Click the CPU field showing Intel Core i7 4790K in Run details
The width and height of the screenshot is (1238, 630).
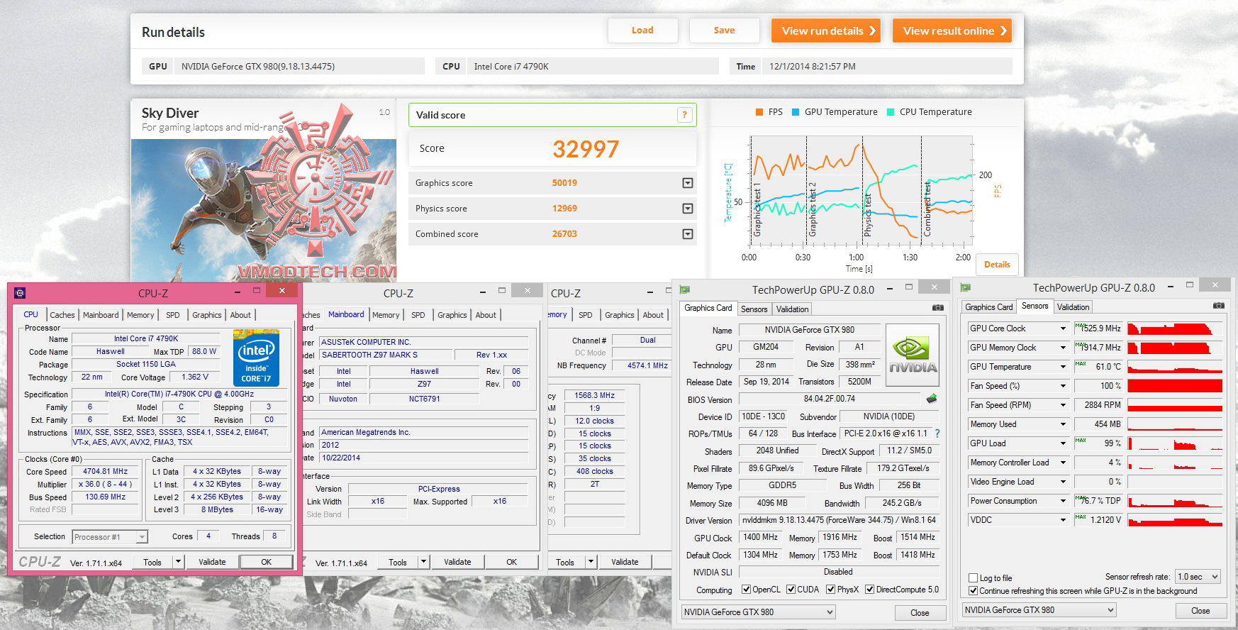(594, 67)
